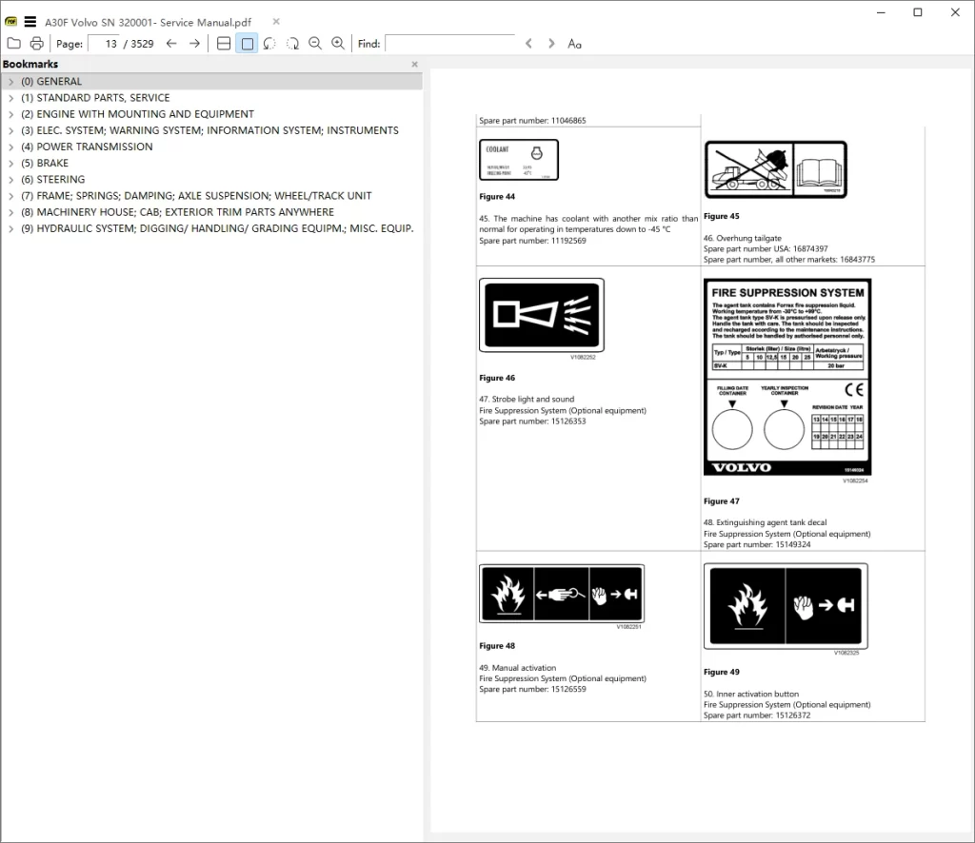Open the (6) STEERING bookmark
The height and width of the screenshot is (843, 975).
pos(53,180)
